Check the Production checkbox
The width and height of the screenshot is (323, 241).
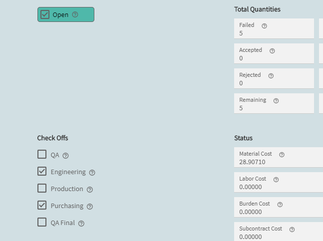[42, 188]
